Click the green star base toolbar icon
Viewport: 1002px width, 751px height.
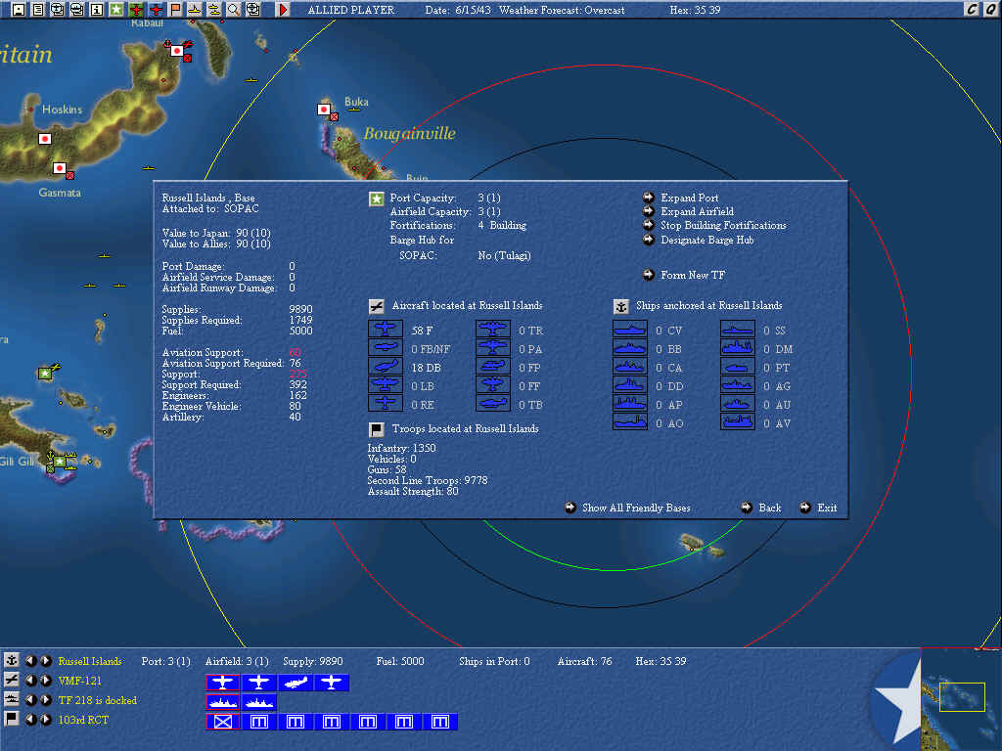pos(116,10)
